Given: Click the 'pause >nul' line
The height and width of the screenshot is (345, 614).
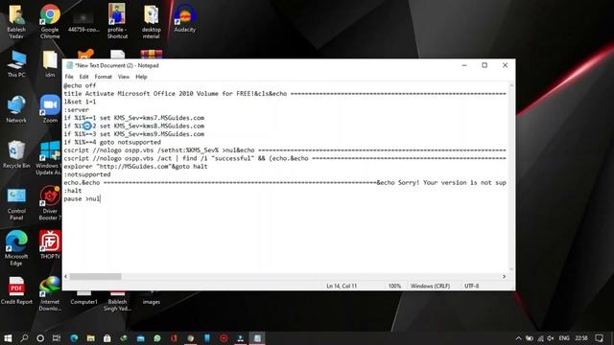Looking at the screenshot, I should coord(82,198).
